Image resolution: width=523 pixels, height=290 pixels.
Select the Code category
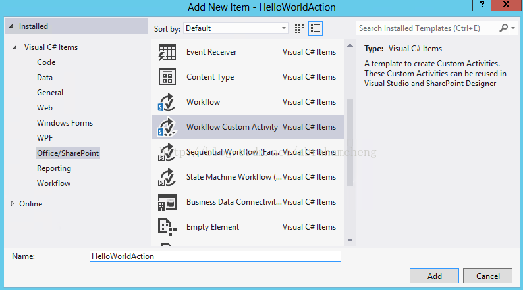46,62
